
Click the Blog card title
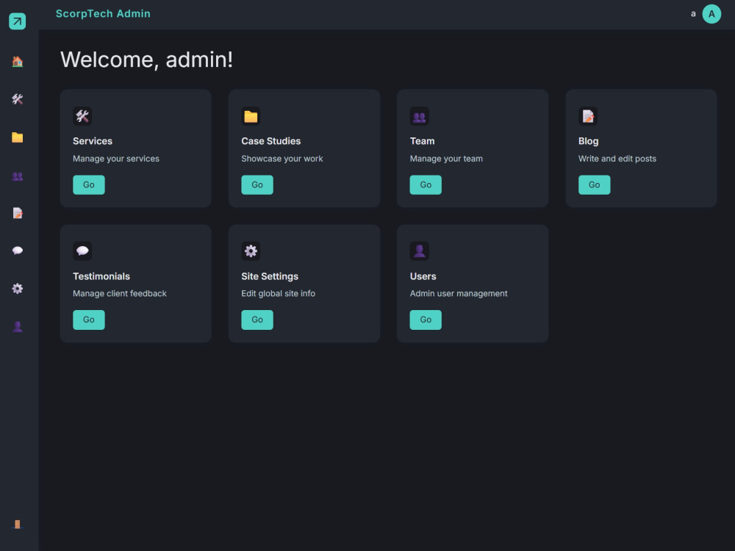[x=588, y=141]
